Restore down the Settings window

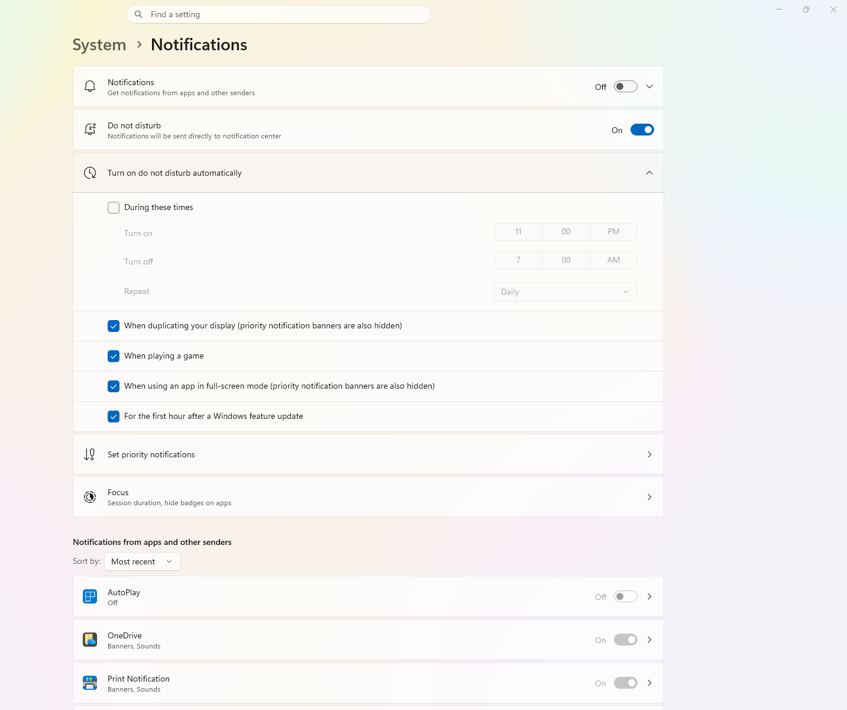tap(806, 9)
